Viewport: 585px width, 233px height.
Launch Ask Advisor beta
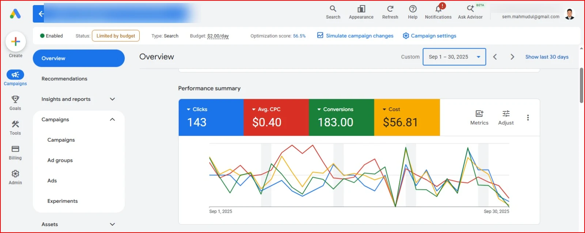tap(471, 12)
